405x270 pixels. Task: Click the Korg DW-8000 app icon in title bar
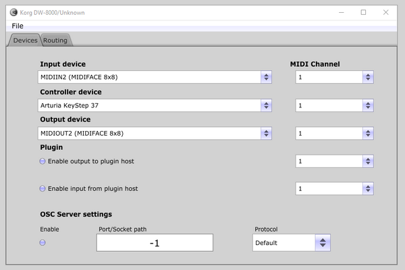click(13, 12)
